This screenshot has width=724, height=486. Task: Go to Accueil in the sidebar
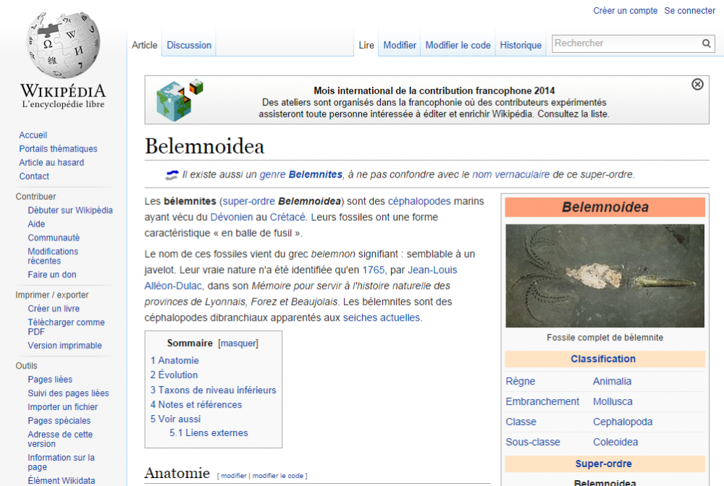click(33, 135)
